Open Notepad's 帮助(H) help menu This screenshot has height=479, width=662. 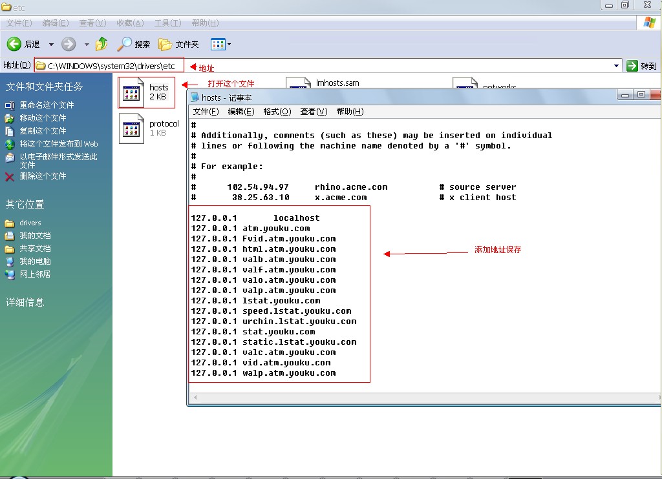tap(350, 111)
